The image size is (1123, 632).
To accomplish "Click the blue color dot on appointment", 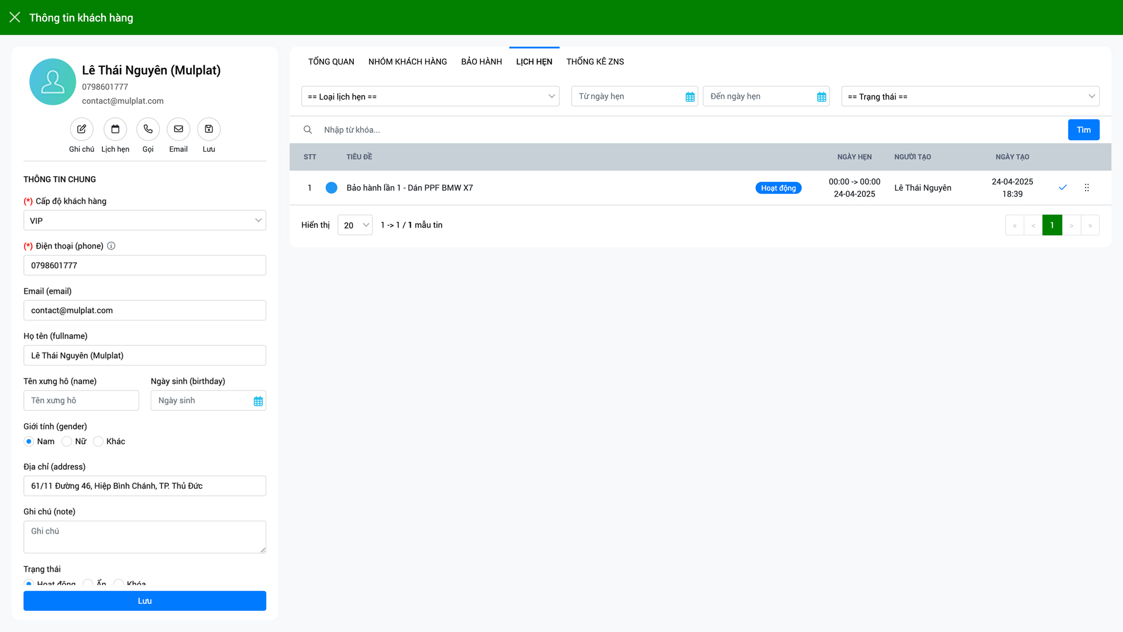I will coord(332,188).
